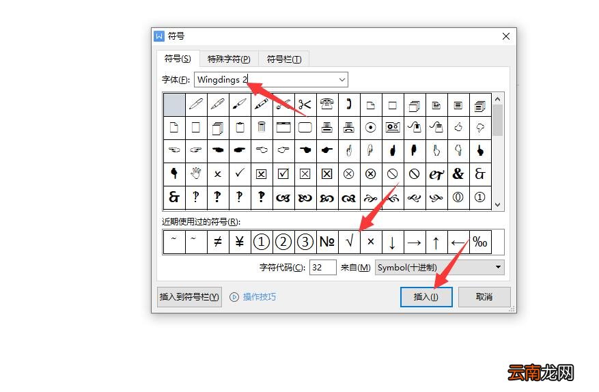Pick the circled digit zero symbol

[458, 197]
